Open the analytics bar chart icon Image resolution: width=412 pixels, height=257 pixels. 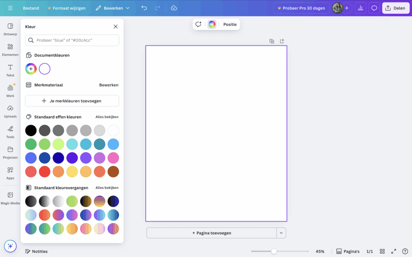360,8
